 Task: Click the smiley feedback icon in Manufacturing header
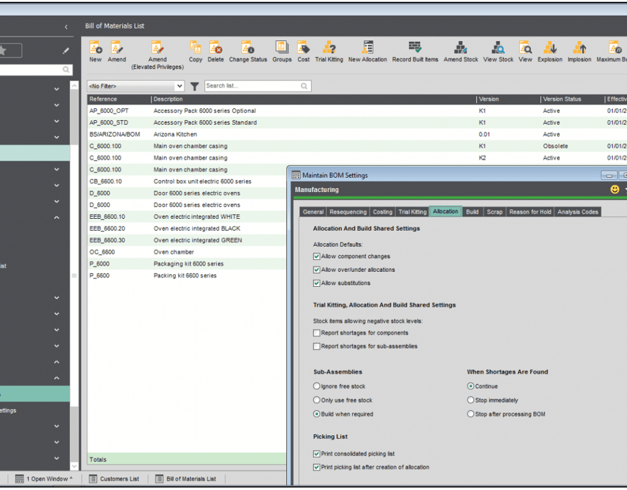(615, 189)
